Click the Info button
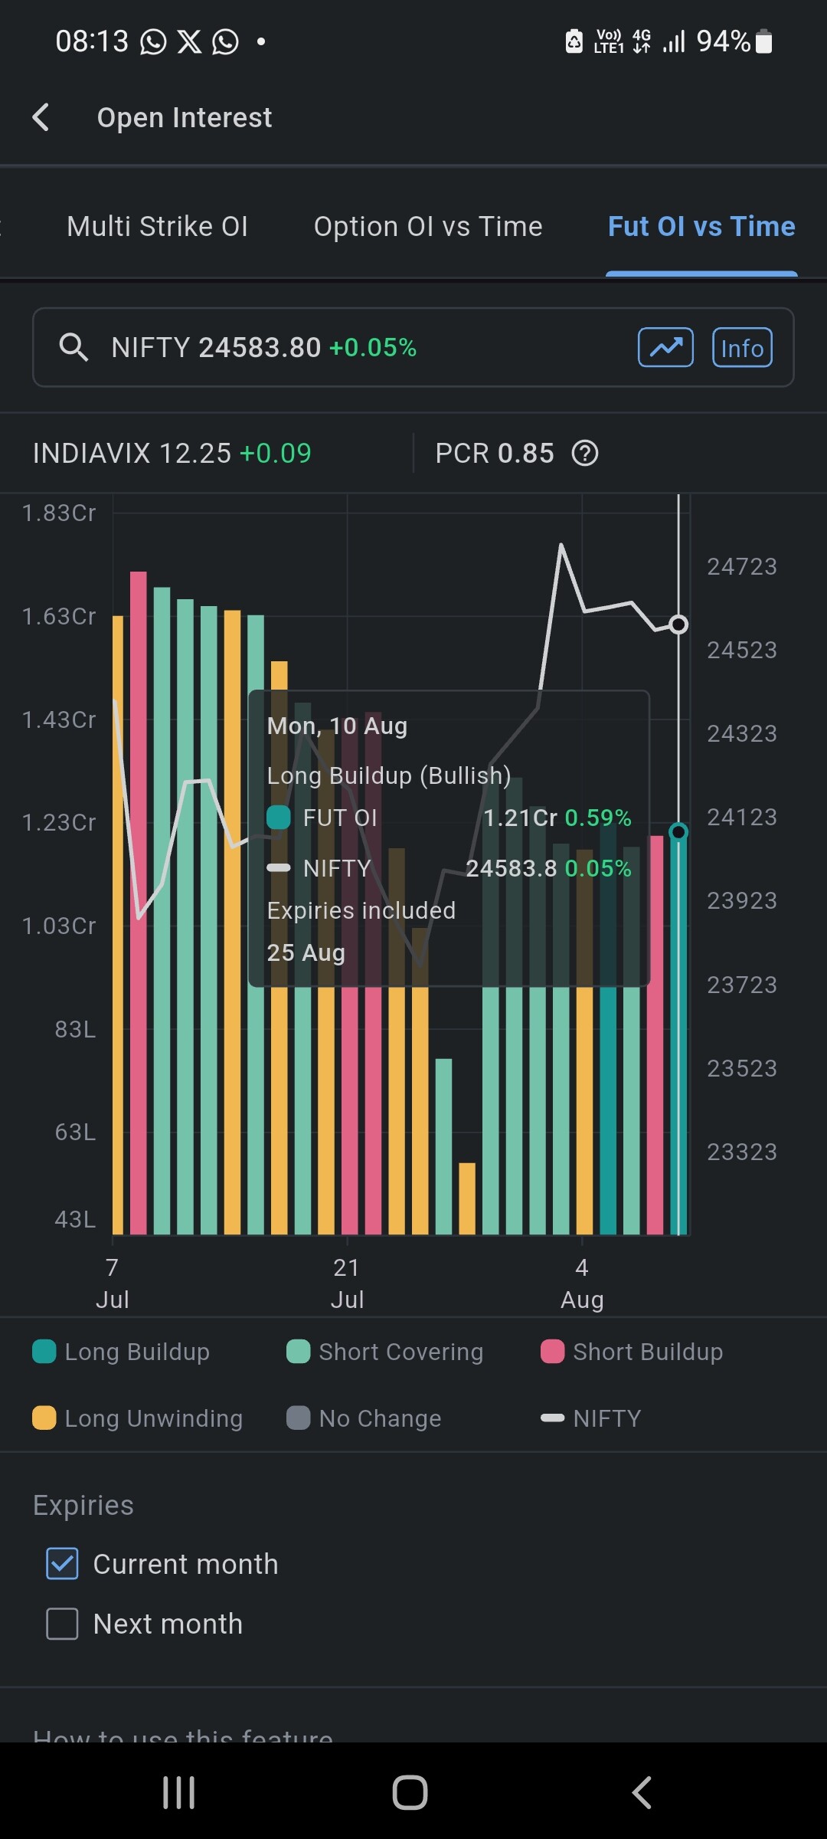This screenshot has height=1839, width=827. point(742,347)
